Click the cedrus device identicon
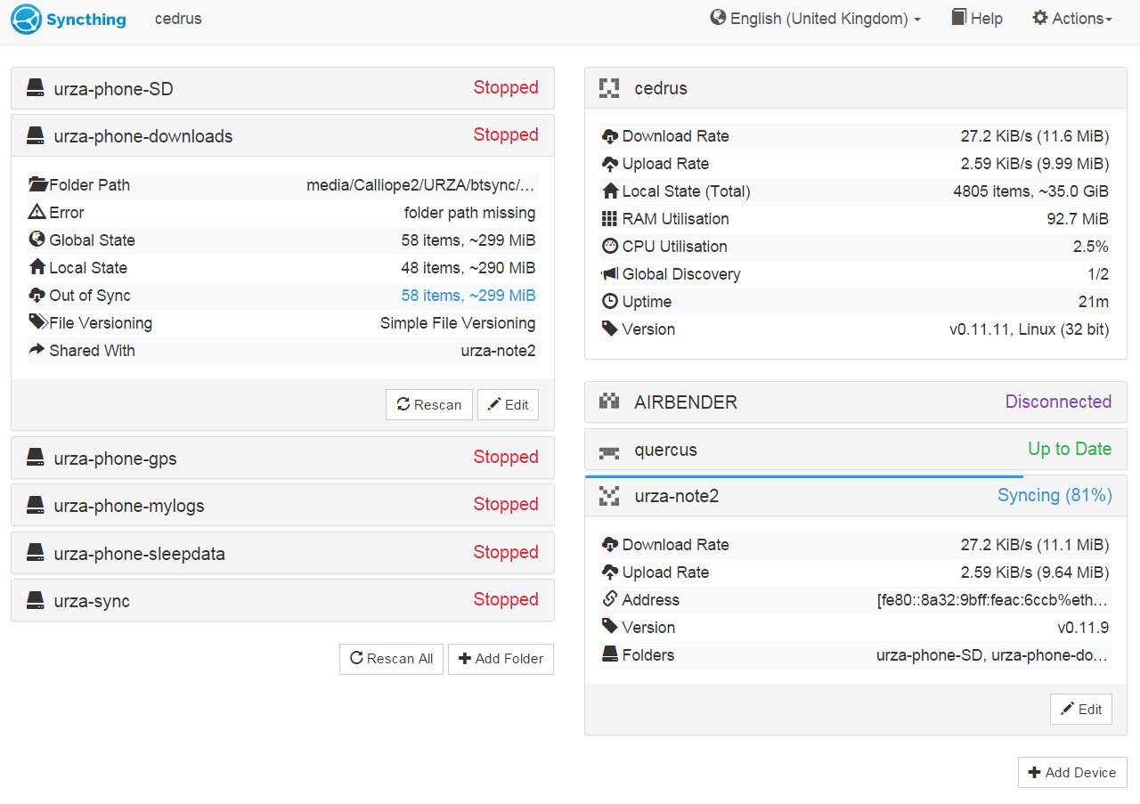Viewport: 1140px width, 804px height. pos(609,88)
